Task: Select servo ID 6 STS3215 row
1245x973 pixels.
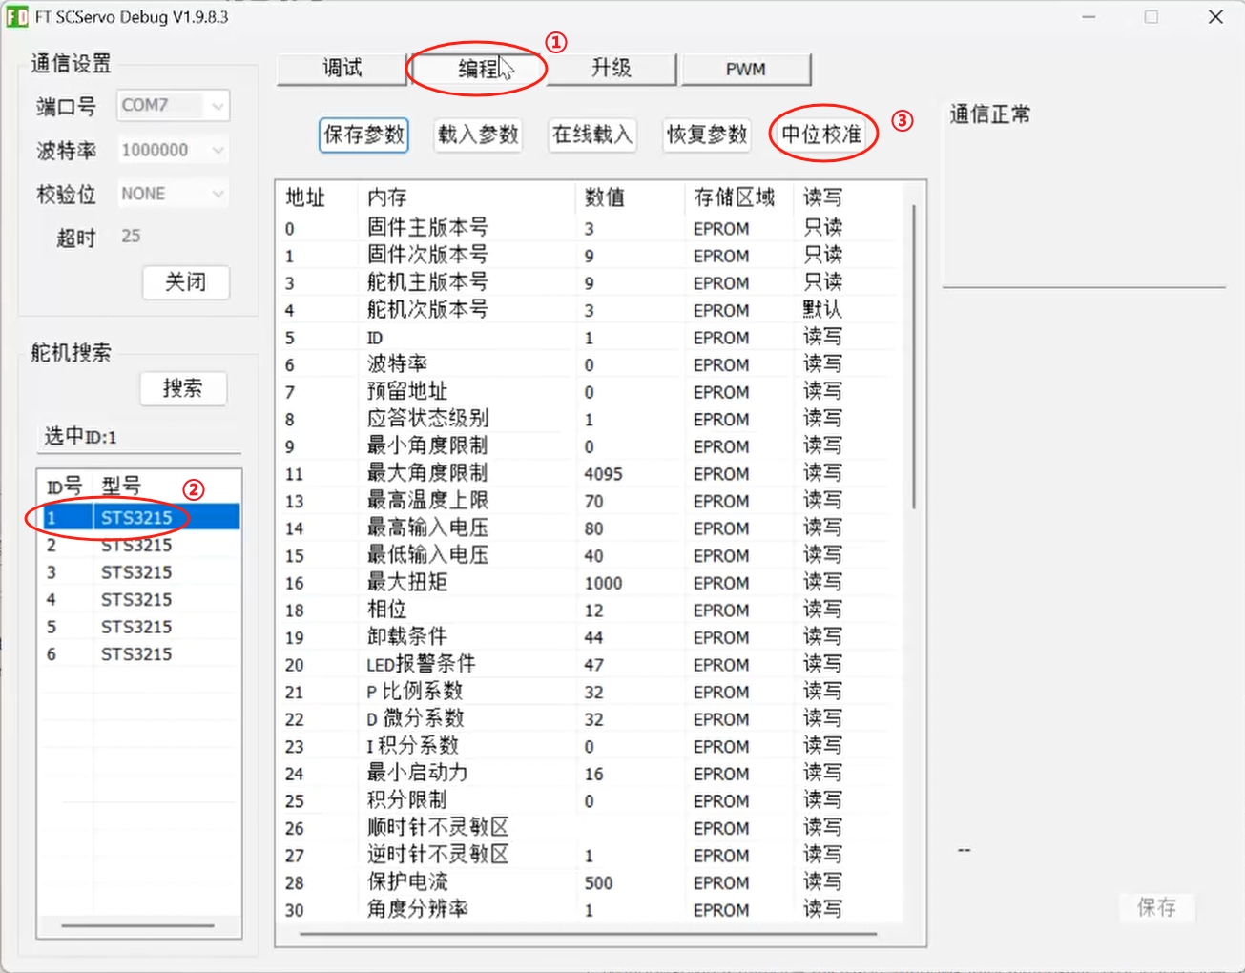Action: tap(139, 654)
